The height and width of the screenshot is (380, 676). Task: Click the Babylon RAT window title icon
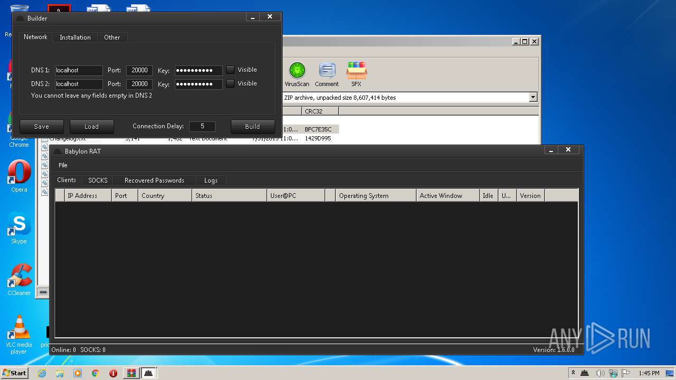pos(58,151)
